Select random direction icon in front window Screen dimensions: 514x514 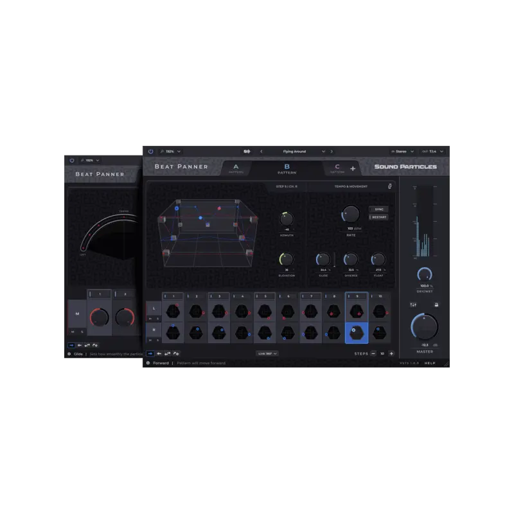point(176,353)
